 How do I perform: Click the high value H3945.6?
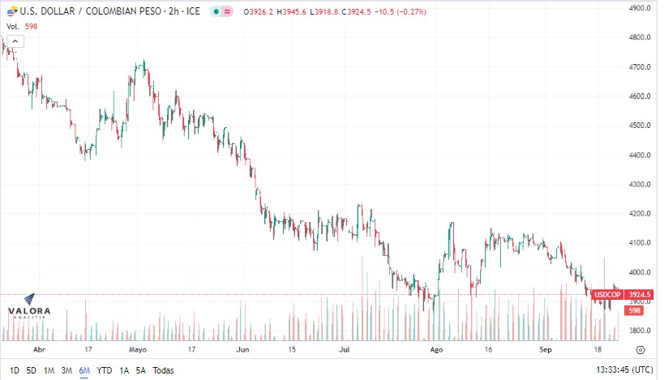coord(291,12)
